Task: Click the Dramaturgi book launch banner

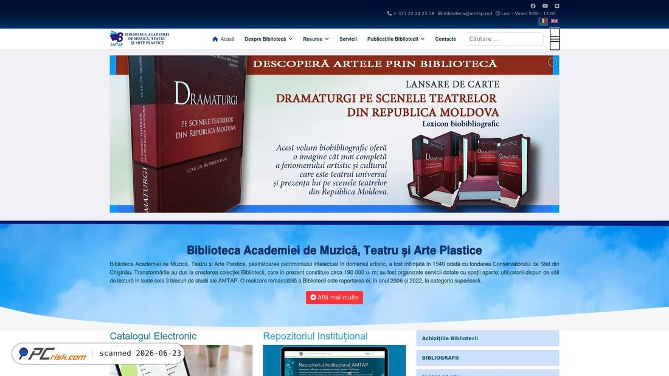Action: click(334, 134)
